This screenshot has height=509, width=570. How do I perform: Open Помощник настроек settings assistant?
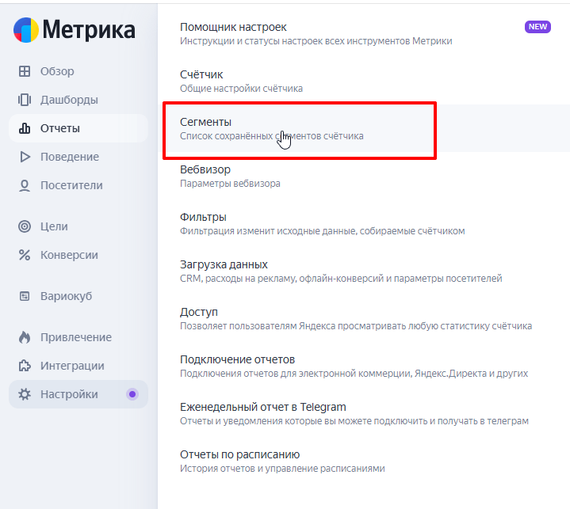[233, 27]
